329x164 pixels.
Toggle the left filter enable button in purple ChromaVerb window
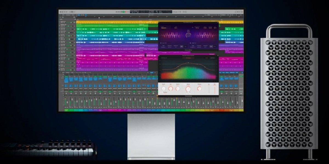coord(161,43)
